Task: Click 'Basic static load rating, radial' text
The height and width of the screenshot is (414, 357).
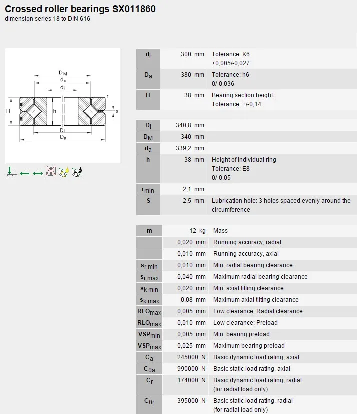Action: tap(253, 401)
